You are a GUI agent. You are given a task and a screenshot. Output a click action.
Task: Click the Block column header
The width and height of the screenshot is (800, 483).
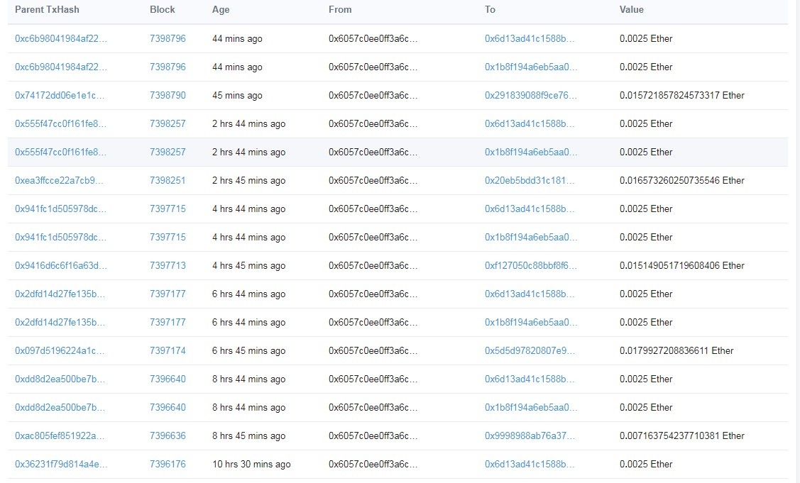(x=163, y=10)
